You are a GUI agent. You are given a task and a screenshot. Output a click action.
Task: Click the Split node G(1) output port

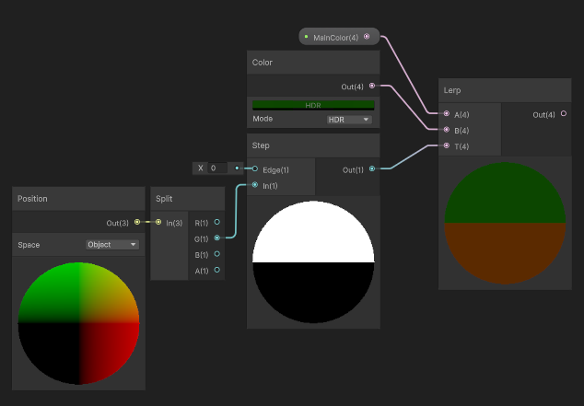point(217,238)
